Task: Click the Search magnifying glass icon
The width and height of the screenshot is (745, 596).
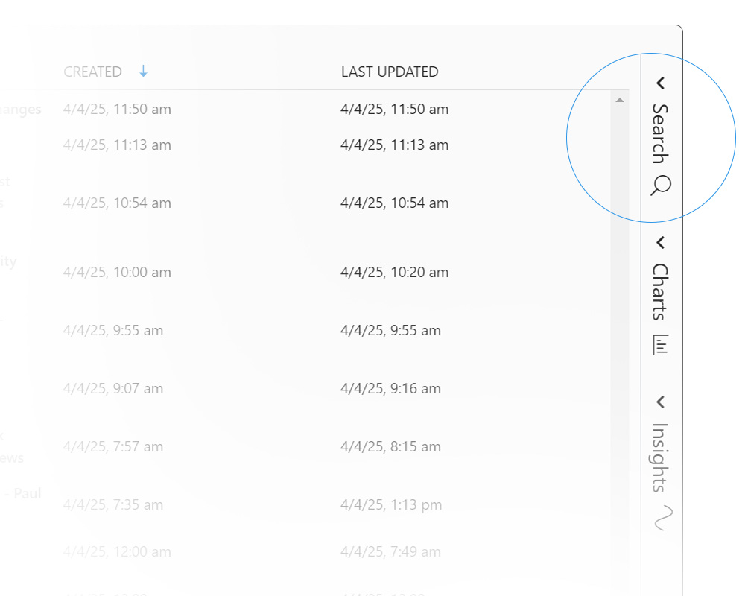Action: click(x=661, y=186)
